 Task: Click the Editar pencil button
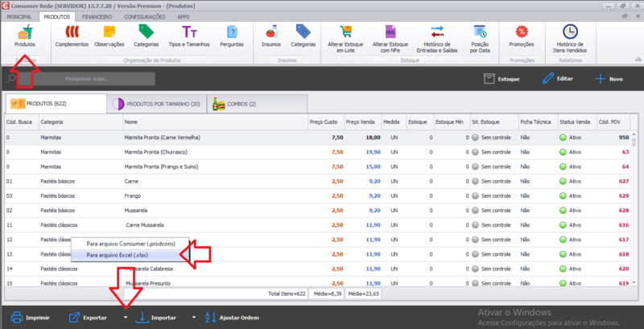(557, 79)
